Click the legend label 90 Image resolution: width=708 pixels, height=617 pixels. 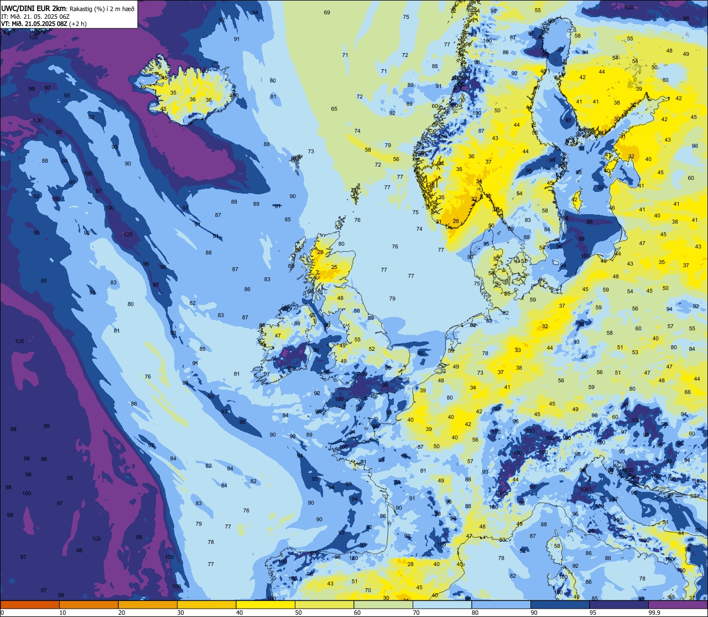[x=534, y=613]
